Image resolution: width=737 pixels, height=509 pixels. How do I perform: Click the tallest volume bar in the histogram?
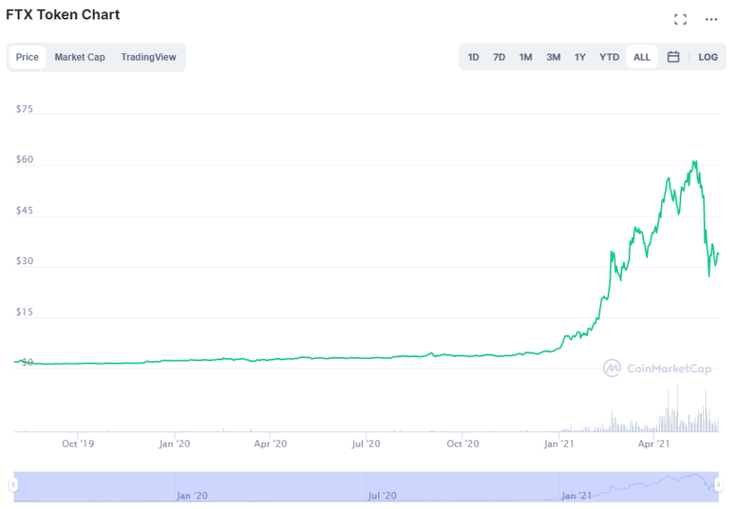[678, 409]
